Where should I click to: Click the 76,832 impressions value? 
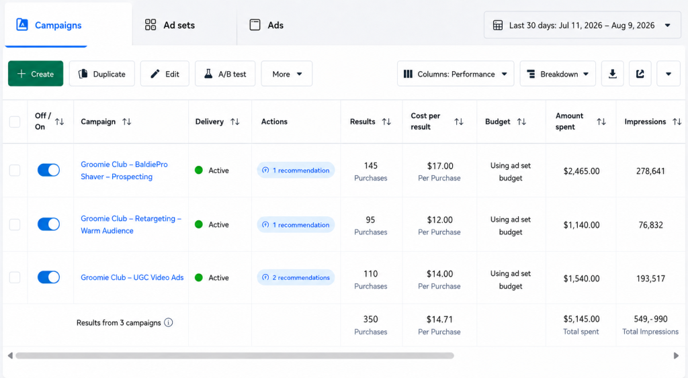(x=650, y=225)
